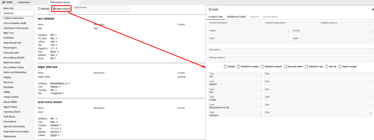The height and width of the screenshot is (140, 374).
Task: Remove Address ffff entry from test contact
Action: [56, 35]
